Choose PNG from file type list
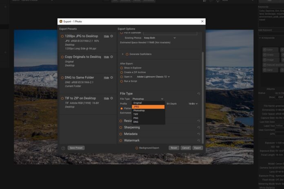284x189 pixels. 148,118
